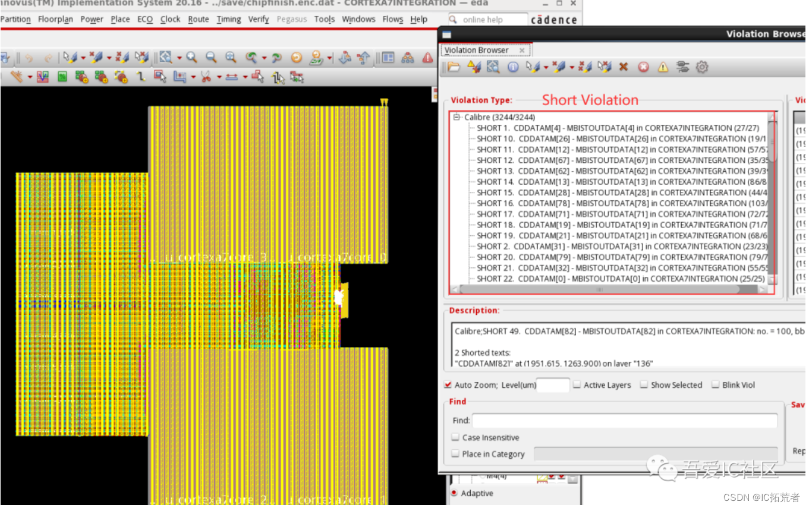Open dropdown arrow next to scissors tool

pyautogui.click(x=219, y=77)
